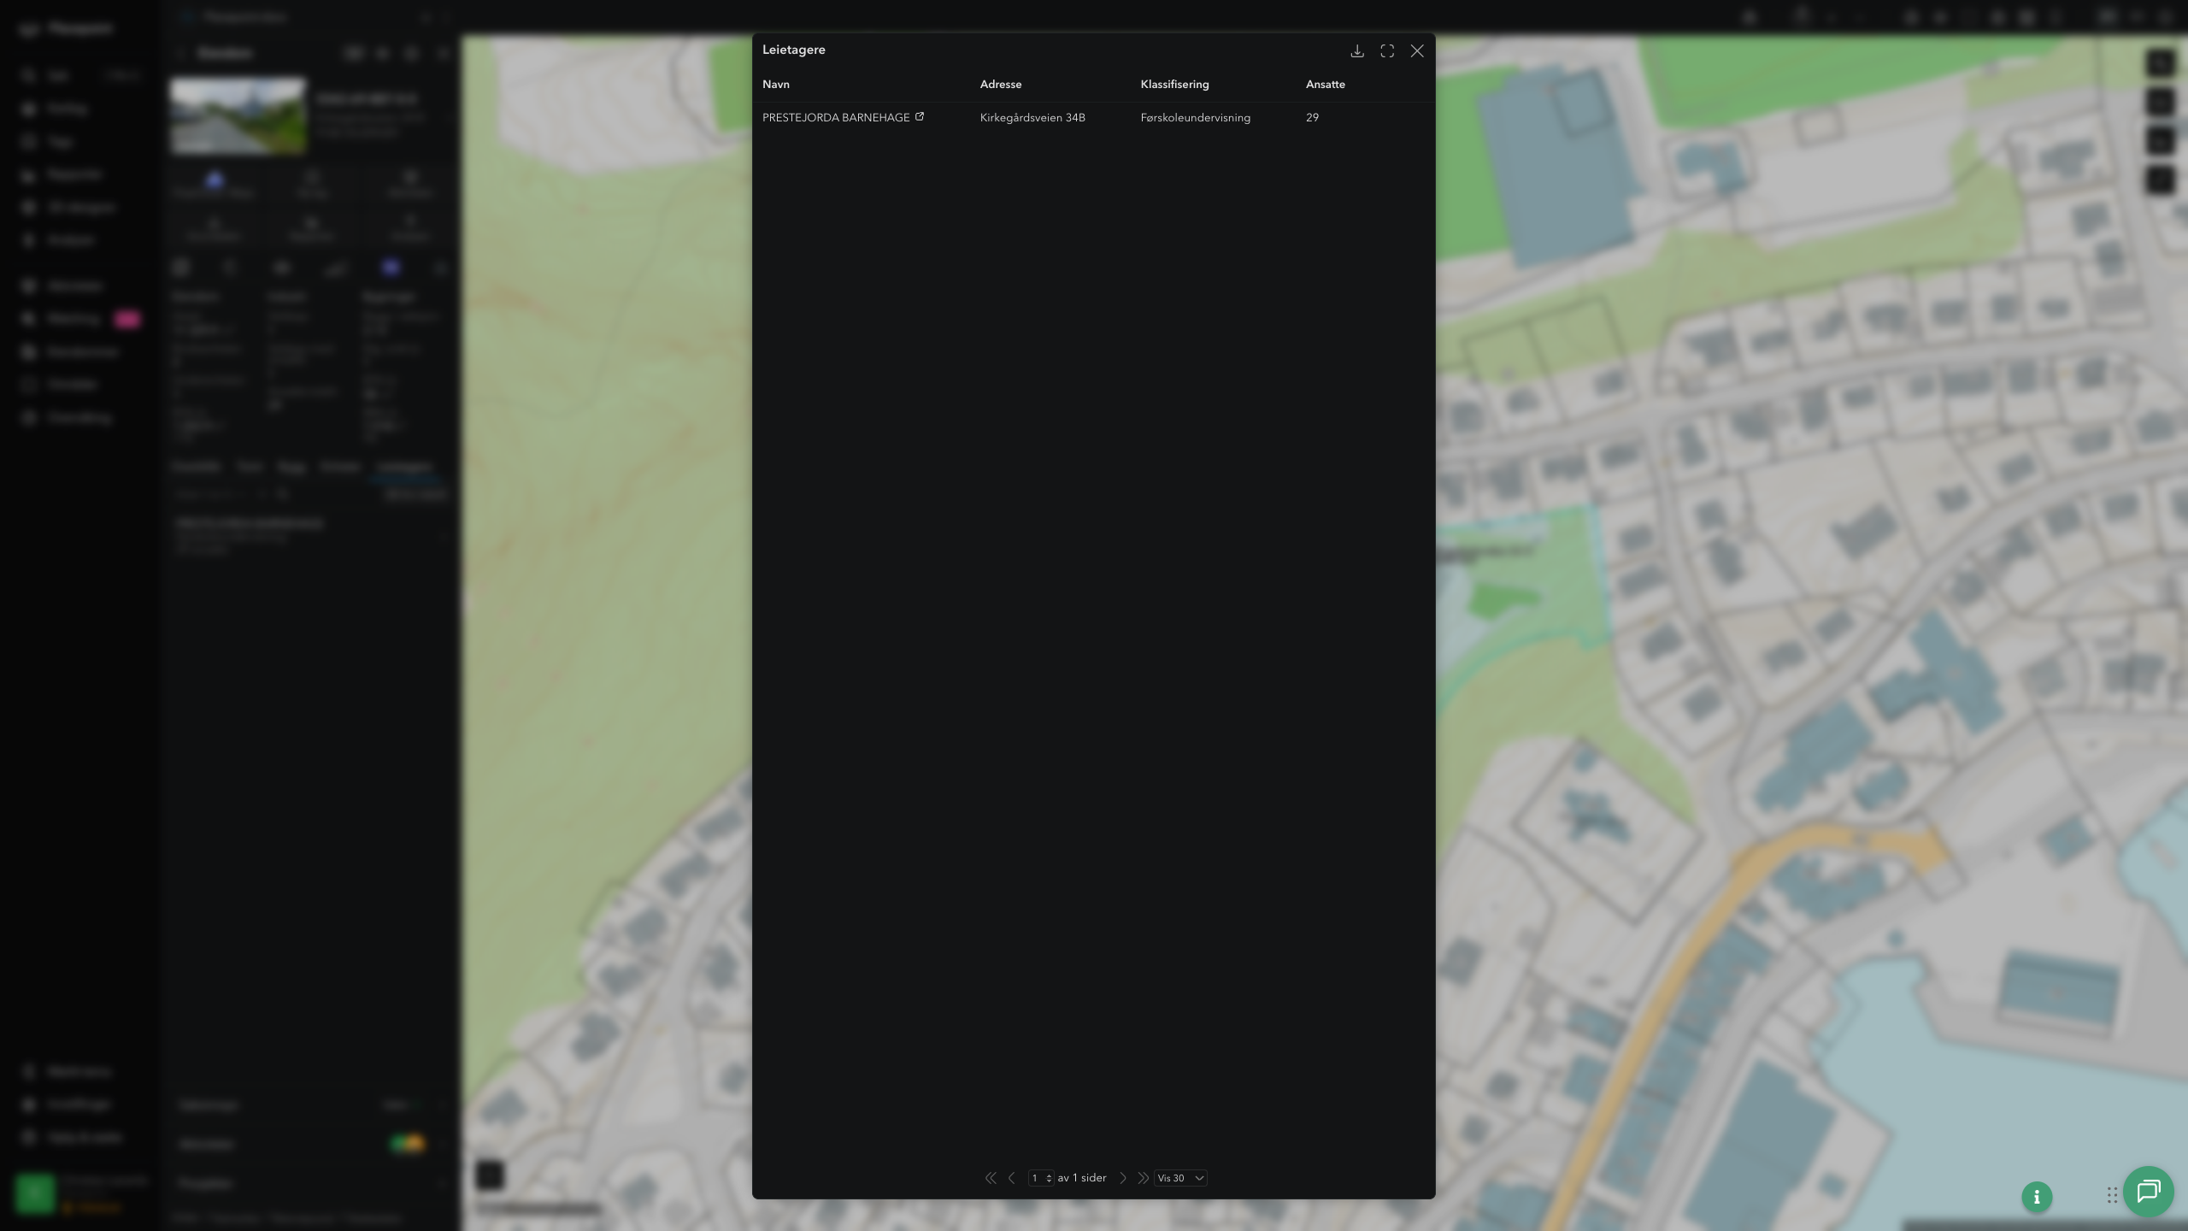Click the green info circle icon

click(x=2037, y=1197)
